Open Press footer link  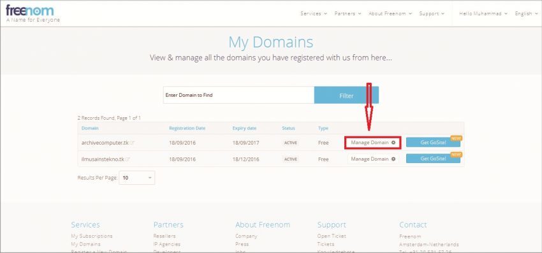pos(242,244)
